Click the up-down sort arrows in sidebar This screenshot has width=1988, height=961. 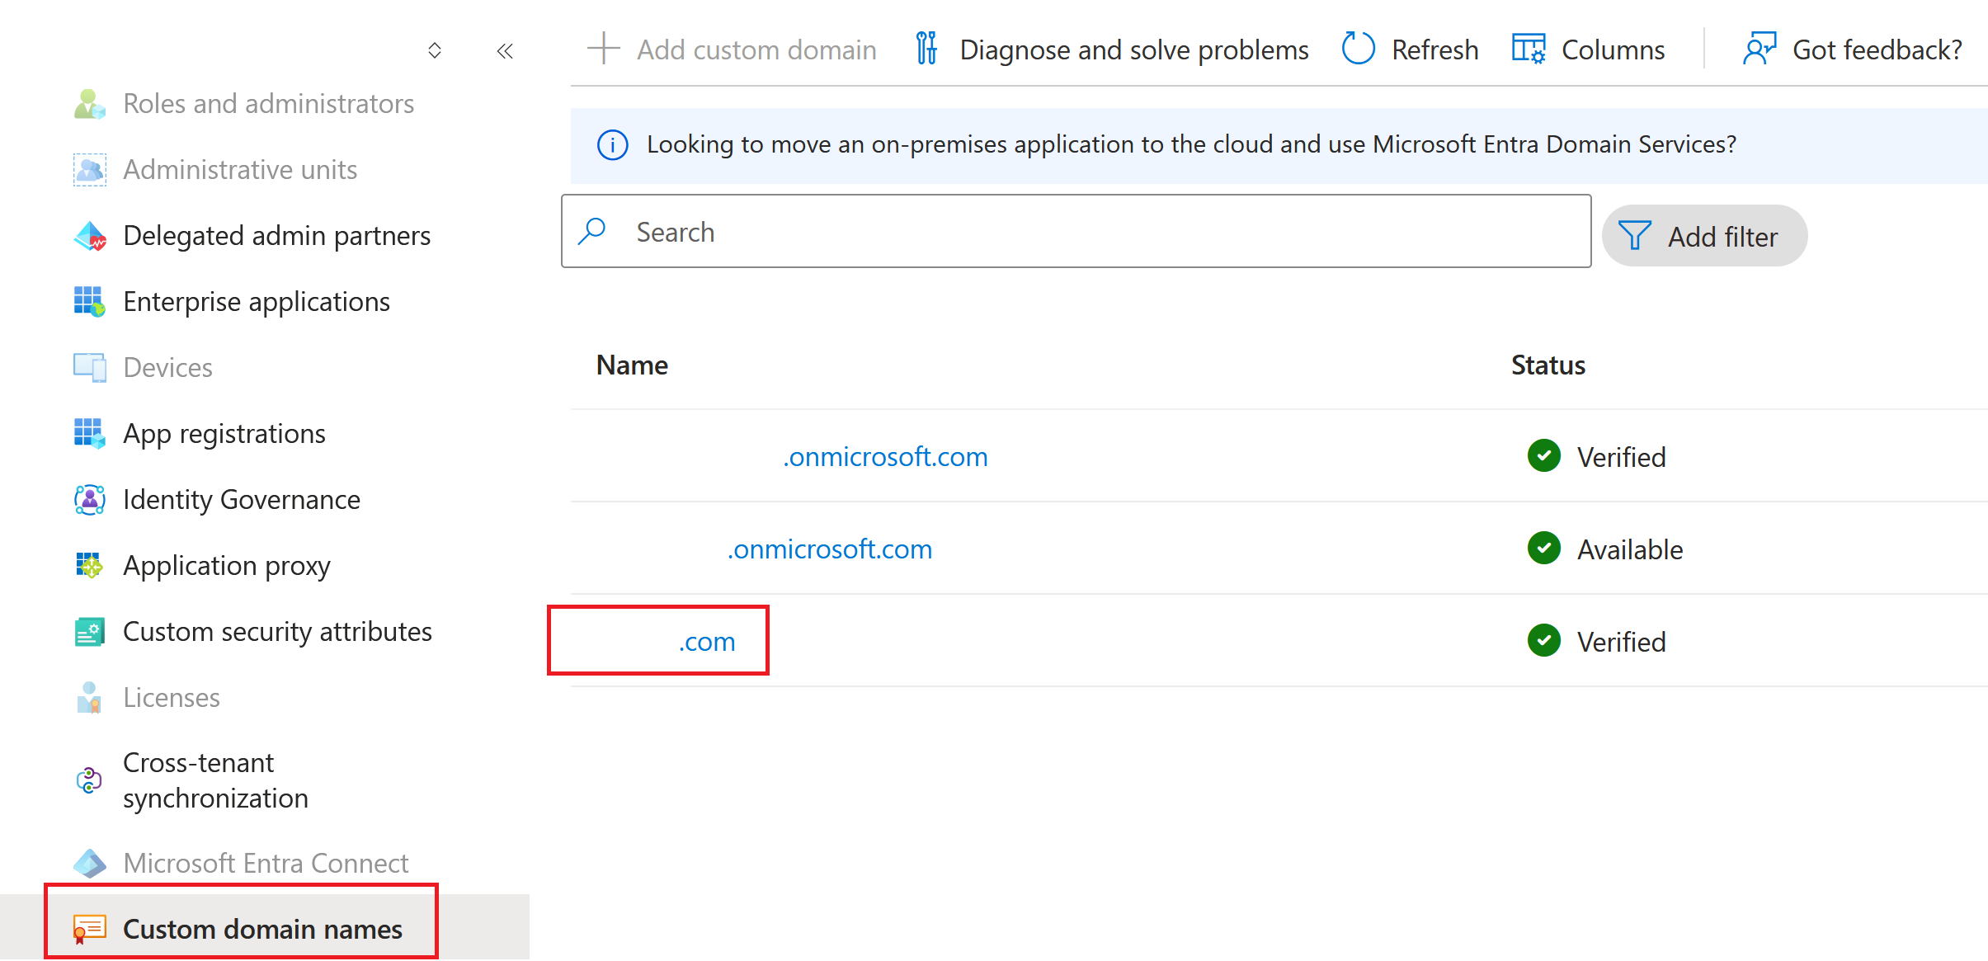[x=435, y=51]
